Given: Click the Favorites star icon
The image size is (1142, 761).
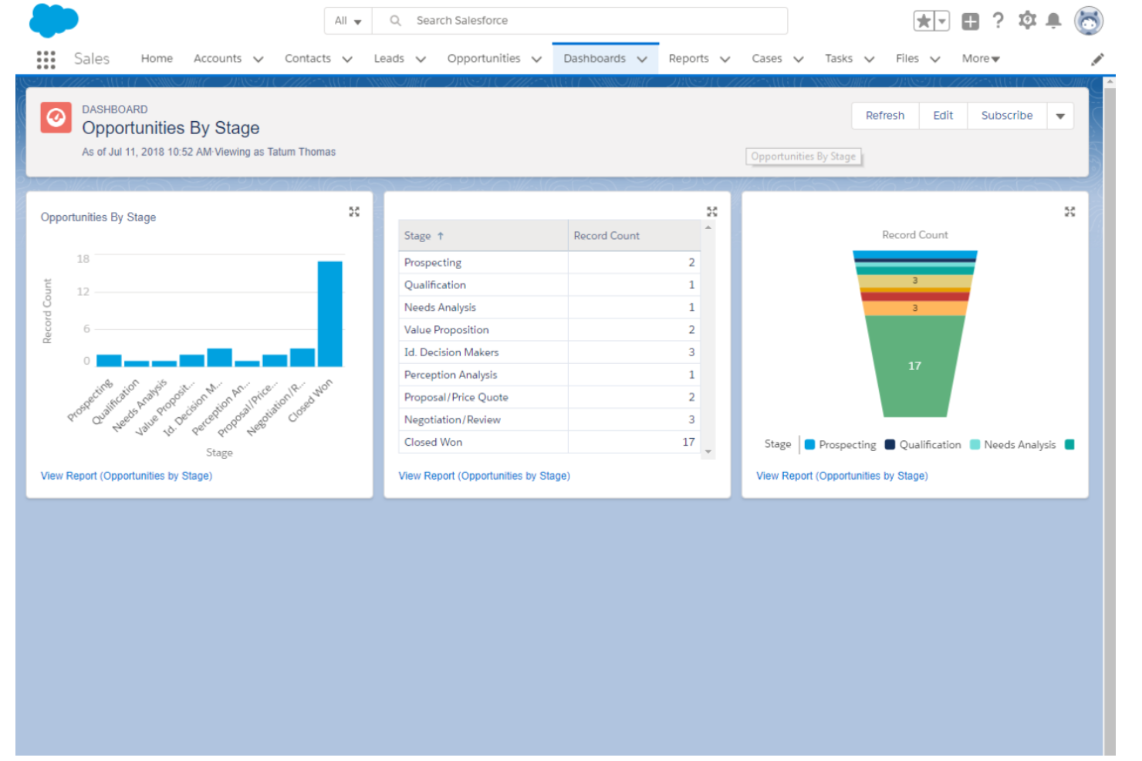Looking at the screenshot, I should click(925, 21).
